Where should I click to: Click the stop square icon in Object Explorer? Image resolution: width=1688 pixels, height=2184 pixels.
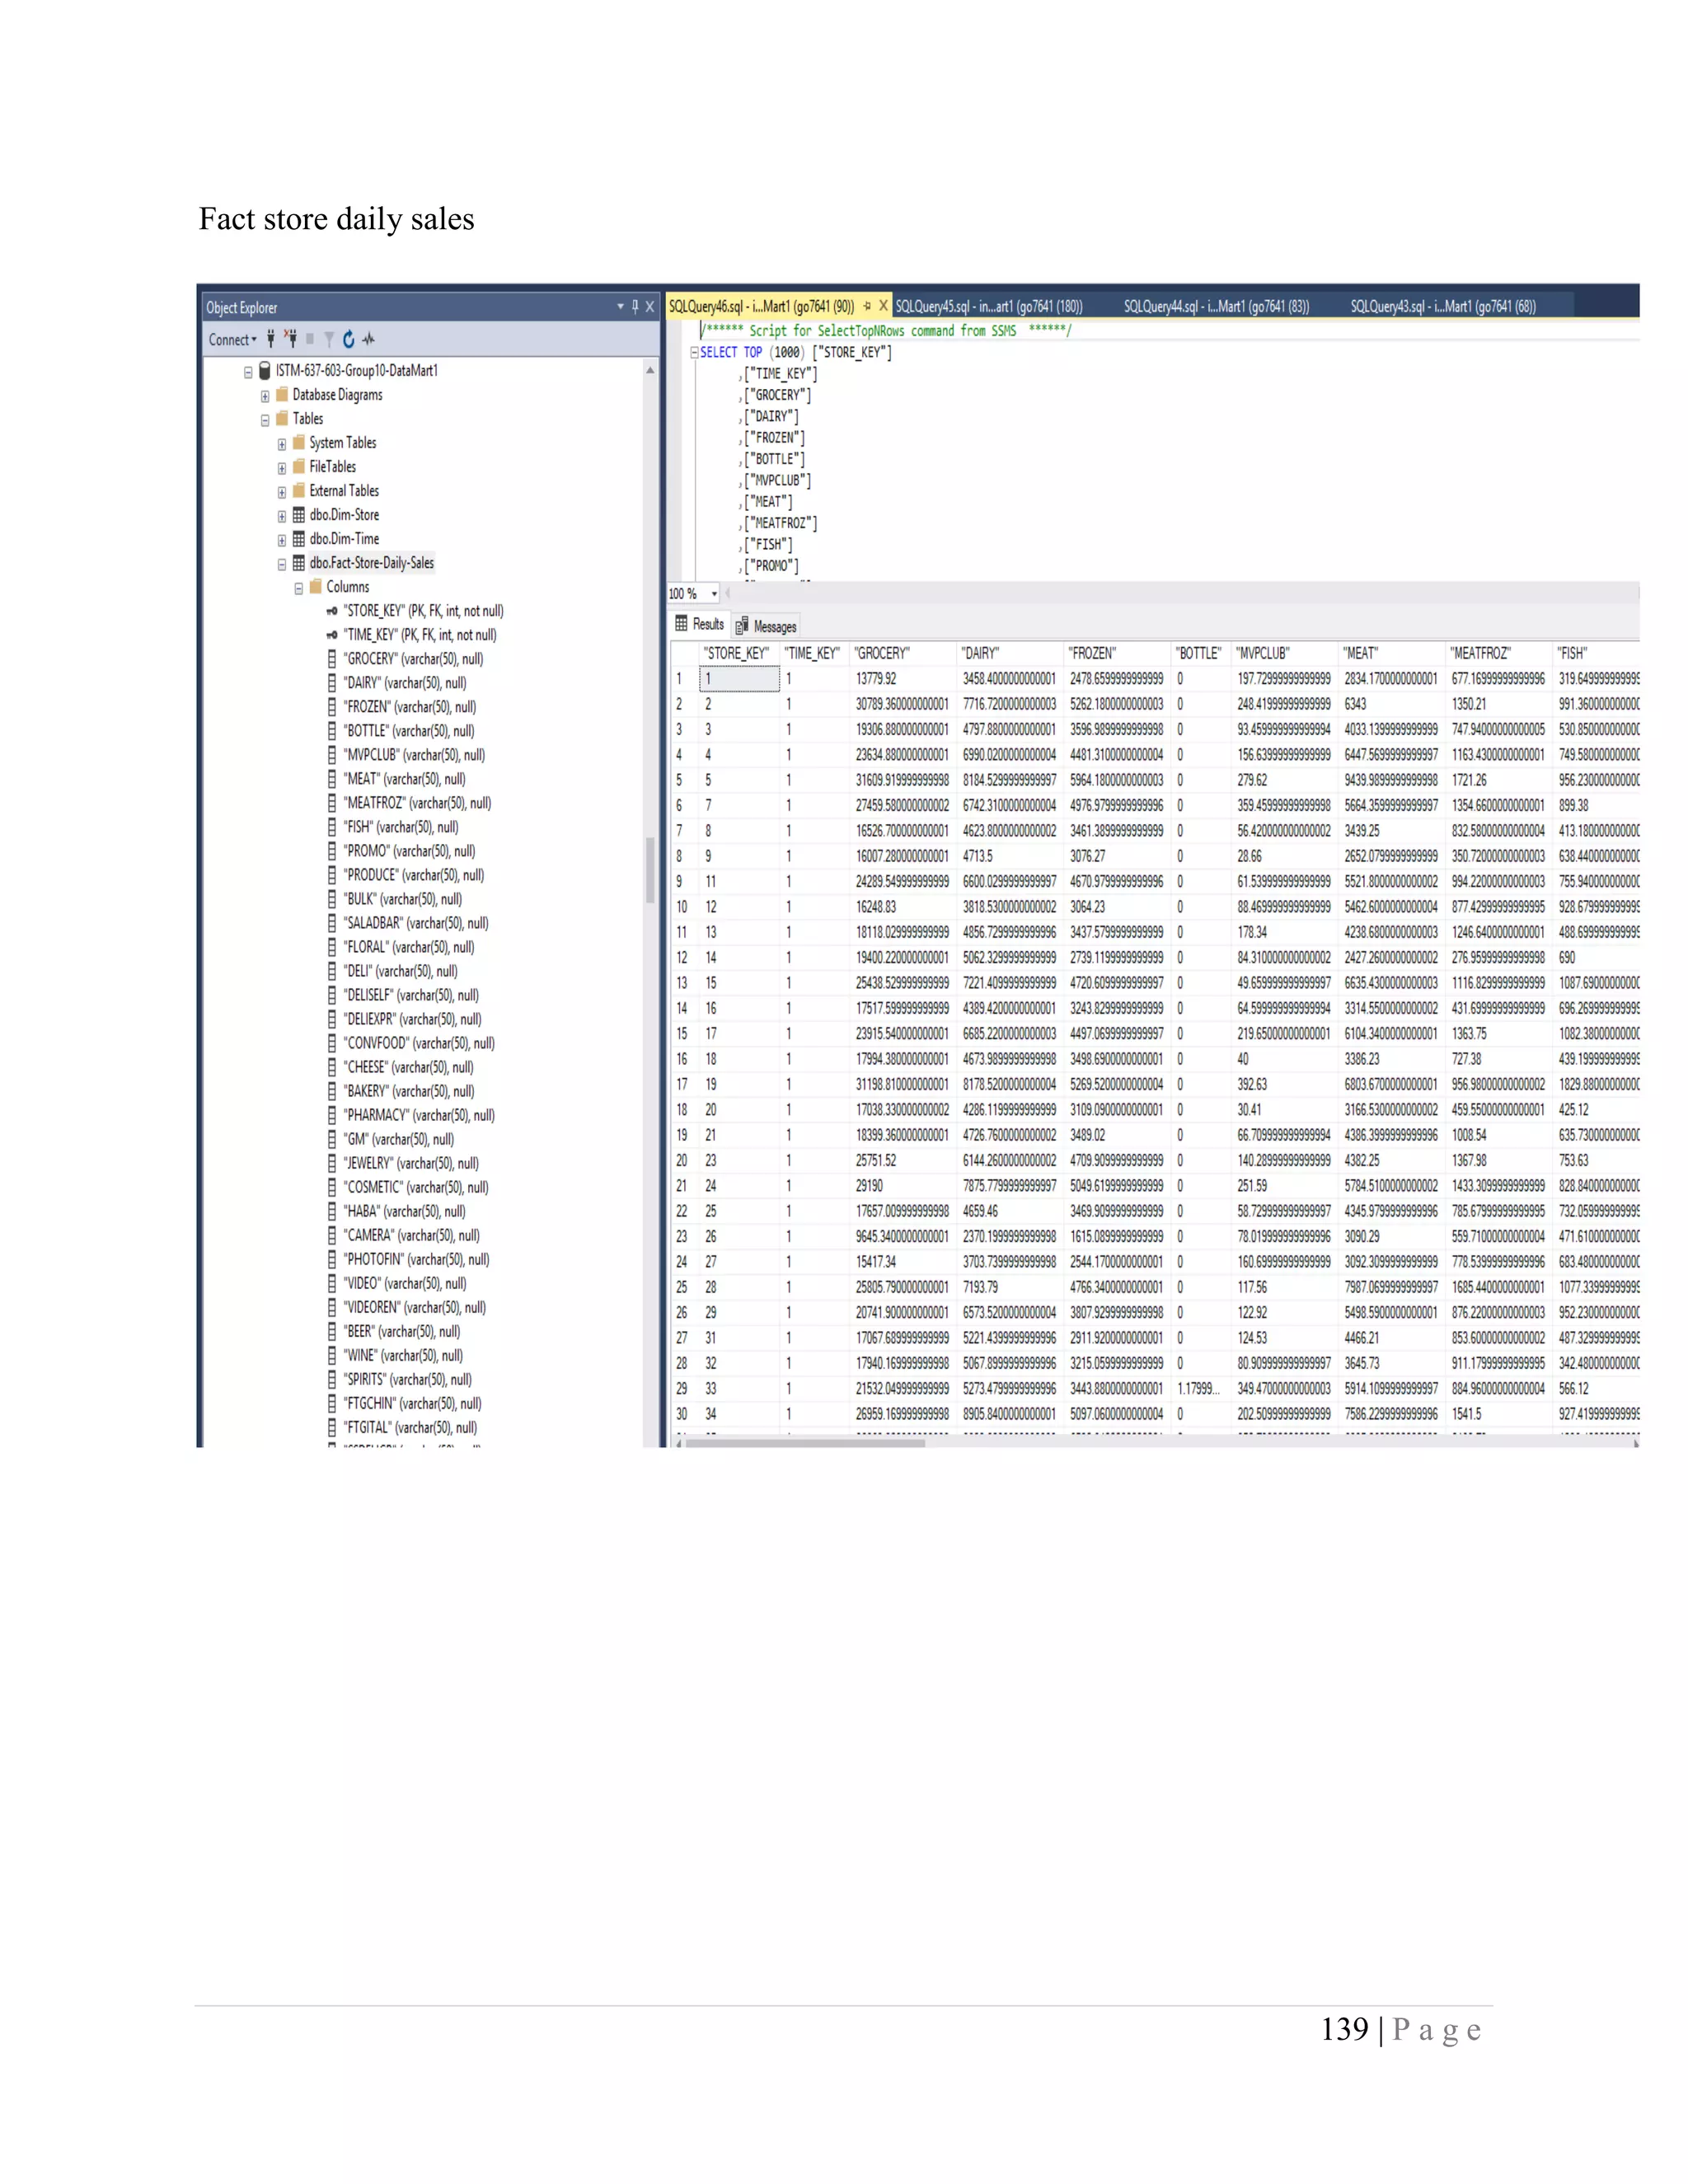[310, 339]
